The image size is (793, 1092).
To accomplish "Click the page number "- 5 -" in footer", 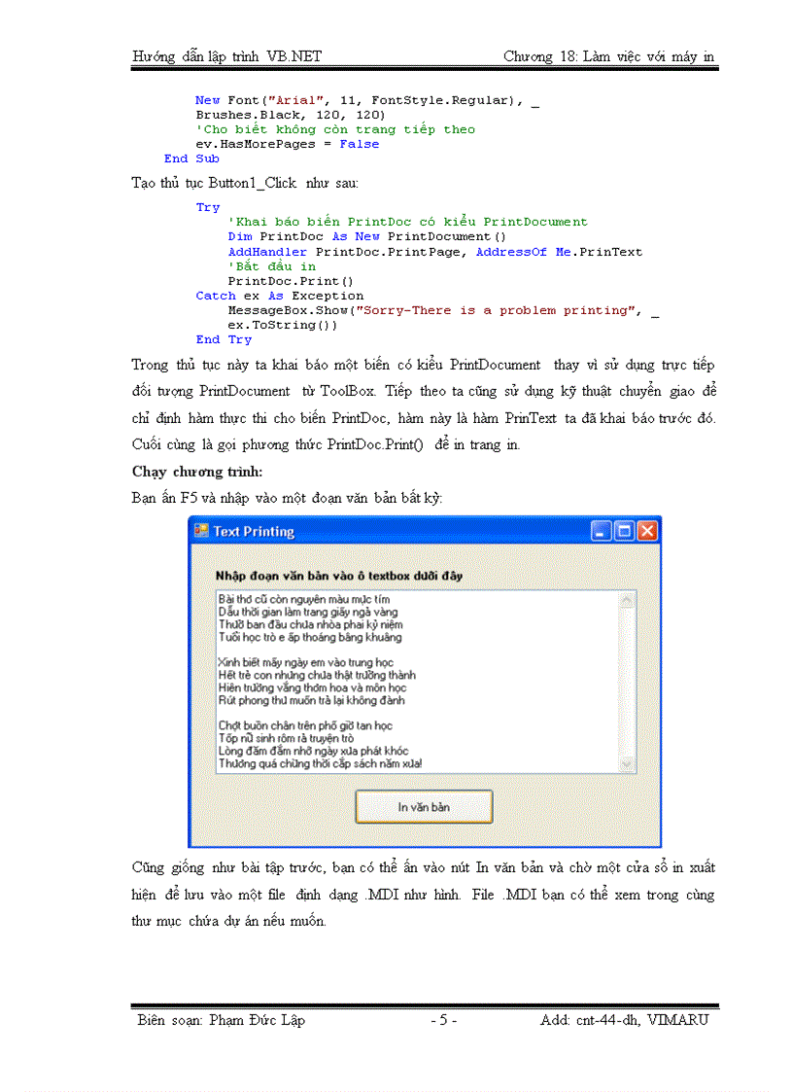I will click(x=442, y=1020).
